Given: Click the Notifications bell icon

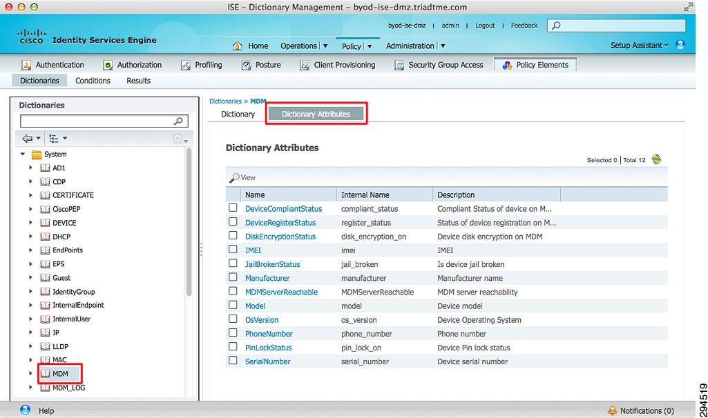Looking at the screenshot, I should pos(612,410).
